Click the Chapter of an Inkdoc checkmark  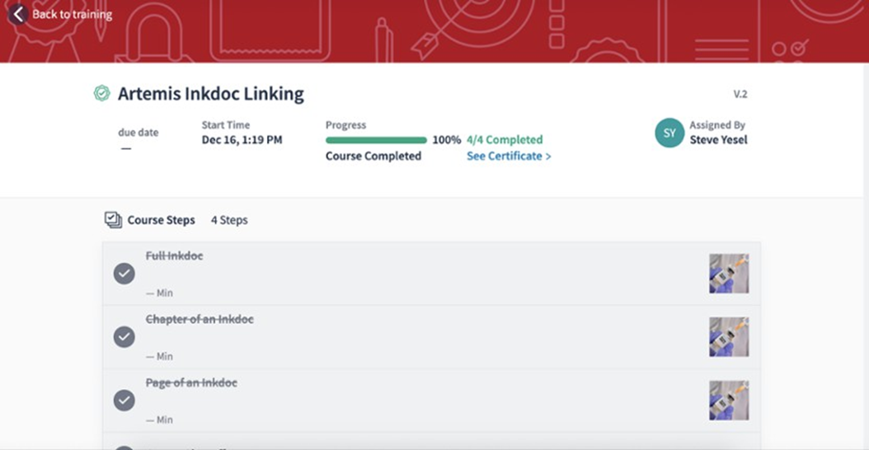click(x=124, y=337)
